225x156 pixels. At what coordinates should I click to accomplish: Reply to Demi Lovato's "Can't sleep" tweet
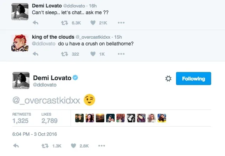(x=35, y=23)
